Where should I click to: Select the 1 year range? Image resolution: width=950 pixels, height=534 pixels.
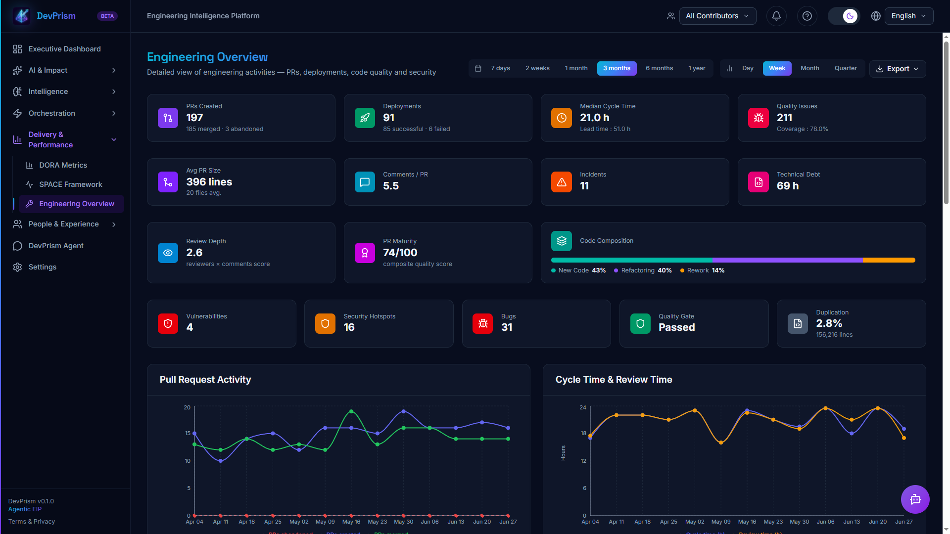(x=697, y=68)
